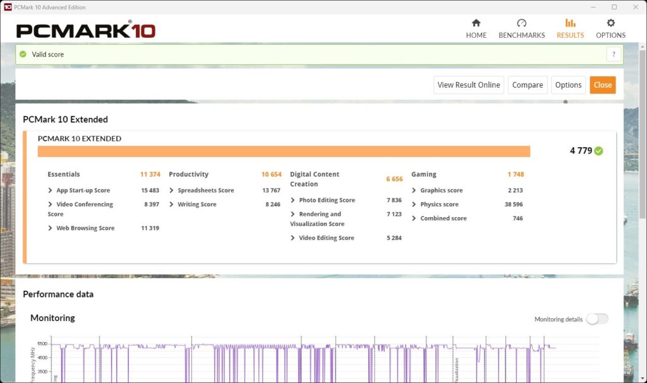Expand Combined score
The height and width of the screenshot is (383, 647).
pos(414,218)
